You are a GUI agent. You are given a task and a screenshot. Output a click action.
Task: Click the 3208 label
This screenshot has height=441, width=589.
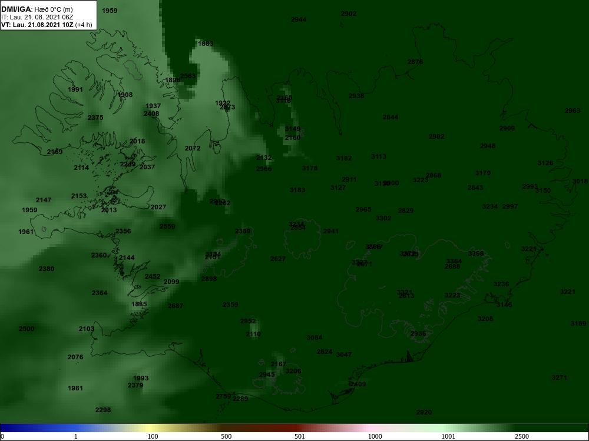point(485,319)
